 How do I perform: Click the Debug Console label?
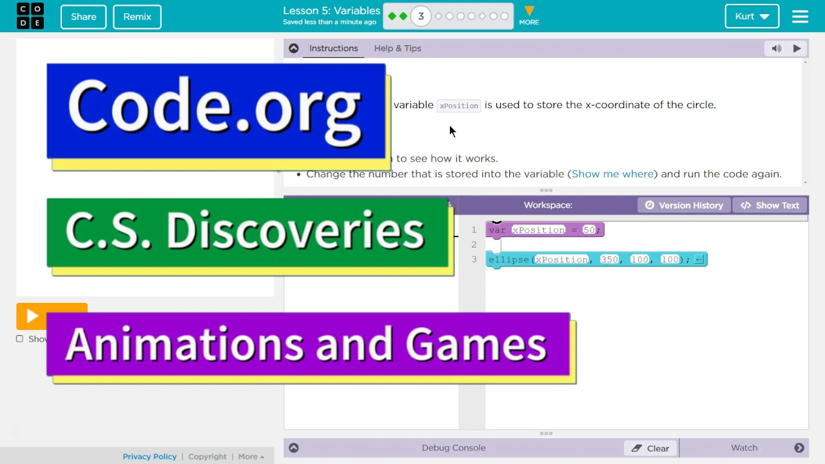[x=454, y=448]
